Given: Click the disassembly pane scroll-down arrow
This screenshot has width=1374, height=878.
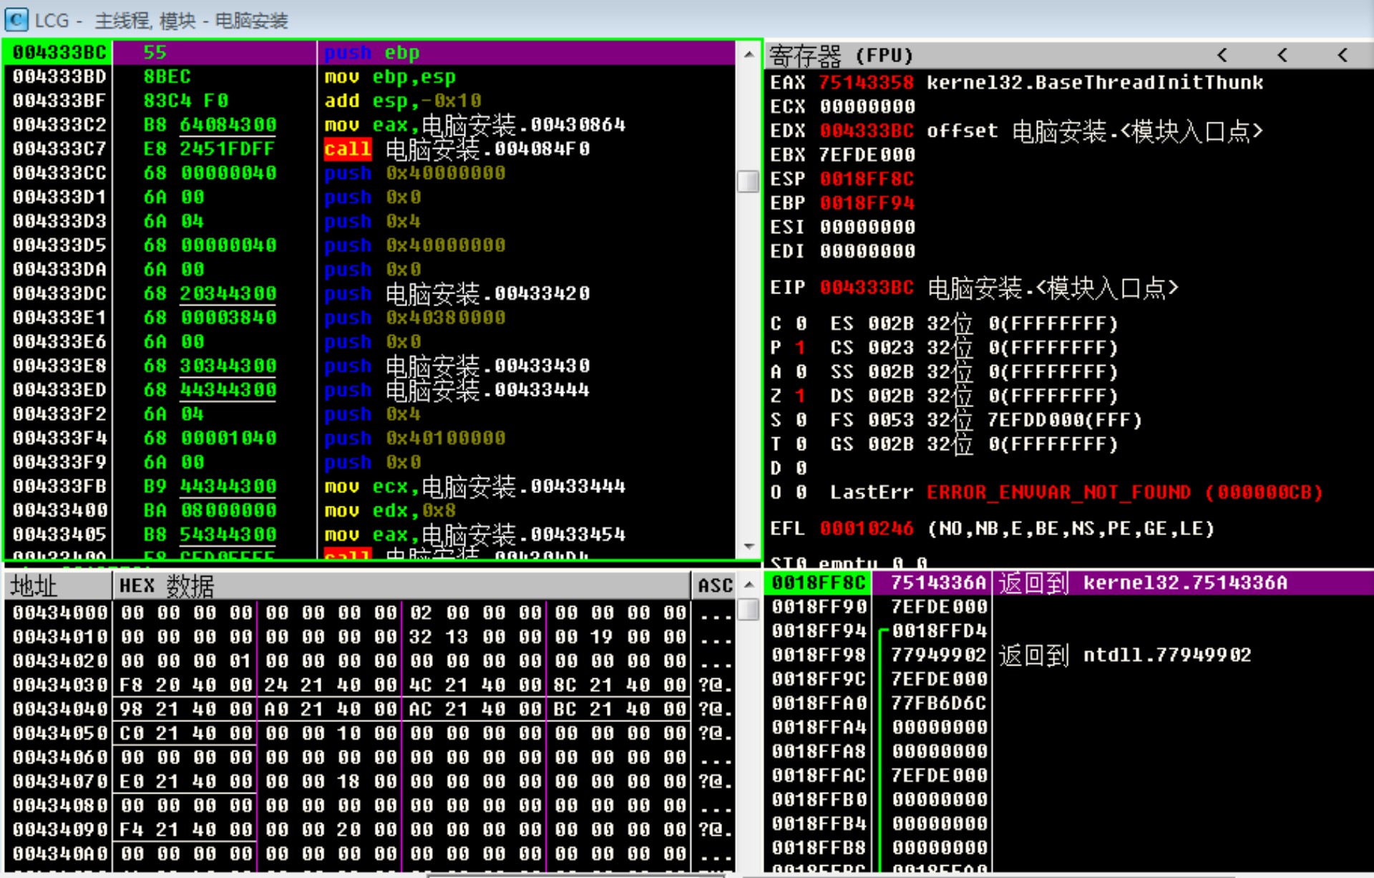Looking at the screenshot, I should coord(749,546).
